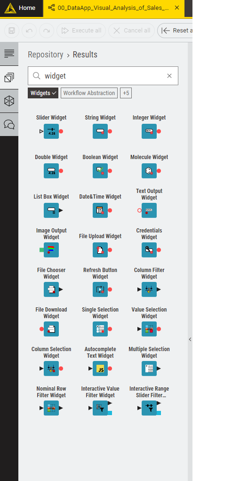Click the redo arrow button
The width and height of the screenshot is (248, 481).
coord(47,31)
